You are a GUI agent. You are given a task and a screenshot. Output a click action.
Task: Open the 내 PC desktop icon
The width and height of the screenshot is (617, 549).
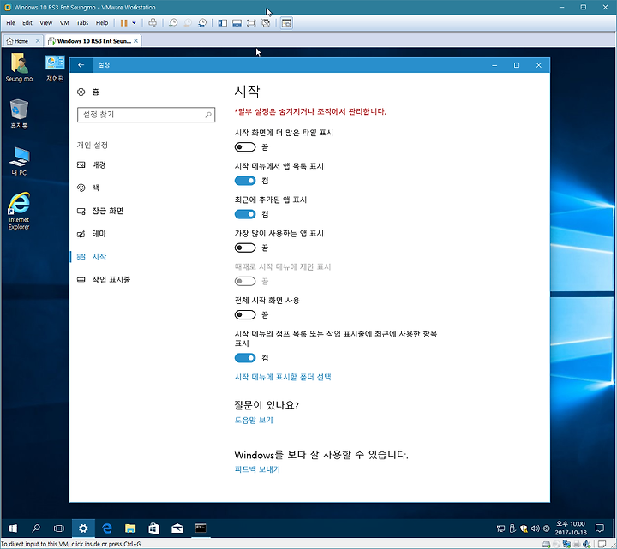point(19,161)
